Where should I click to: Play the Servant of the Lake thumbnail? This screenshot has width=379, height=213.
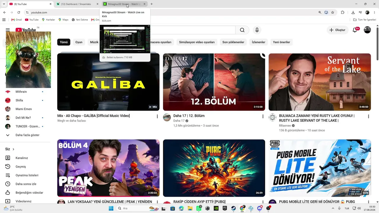(x=320, y=82)
